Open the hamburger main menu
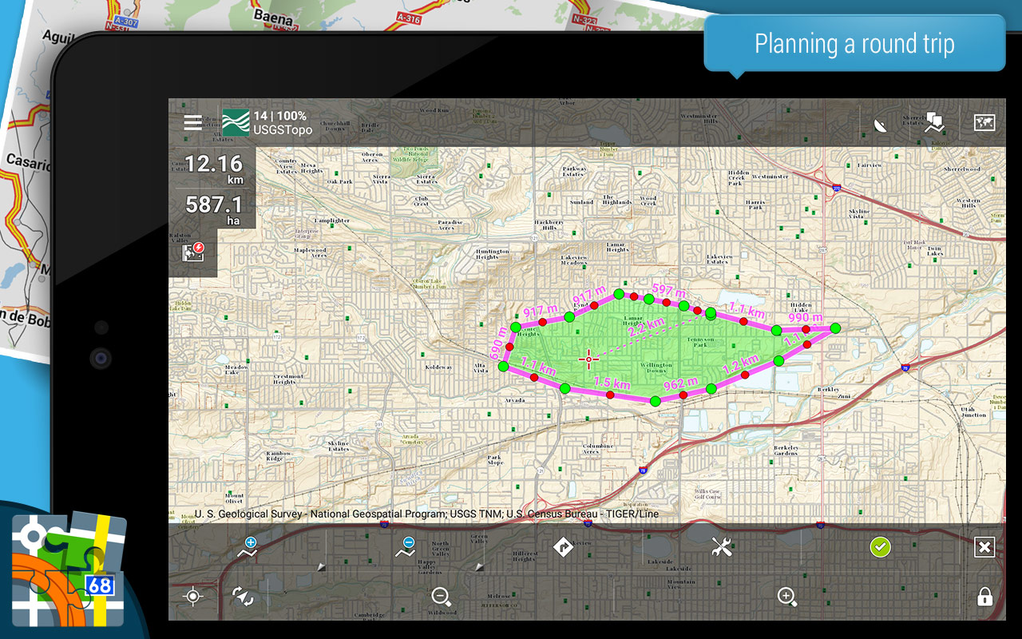Screen dimensions: 1022x639 pos(192,122)
